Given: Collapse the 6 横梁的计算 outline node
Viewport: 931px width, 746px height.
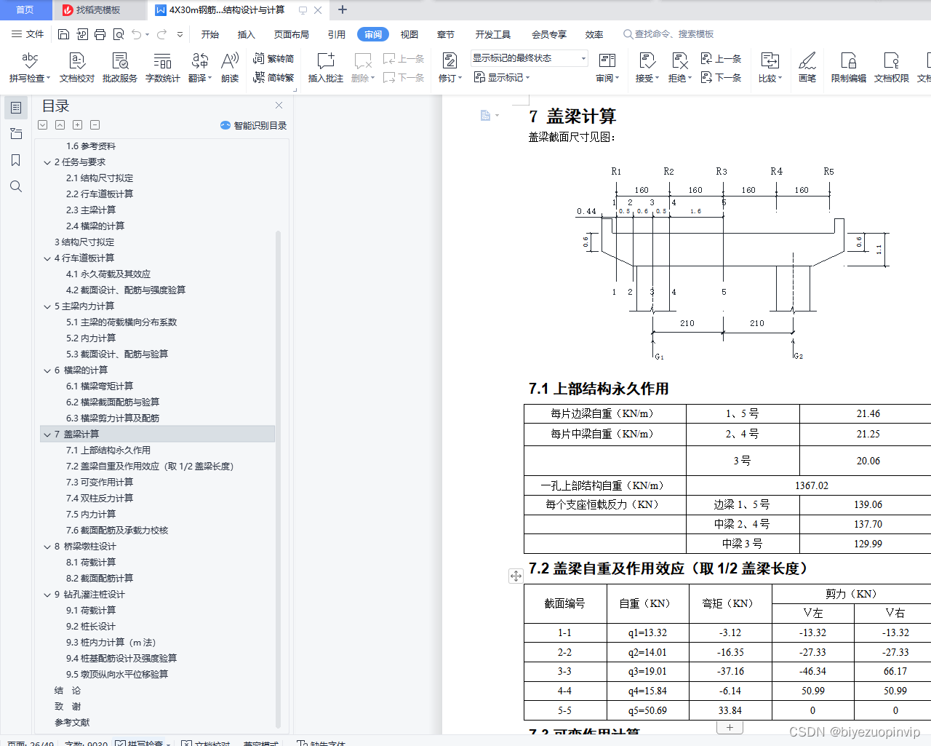Looking at the screenshot, I should click(47, 370).
